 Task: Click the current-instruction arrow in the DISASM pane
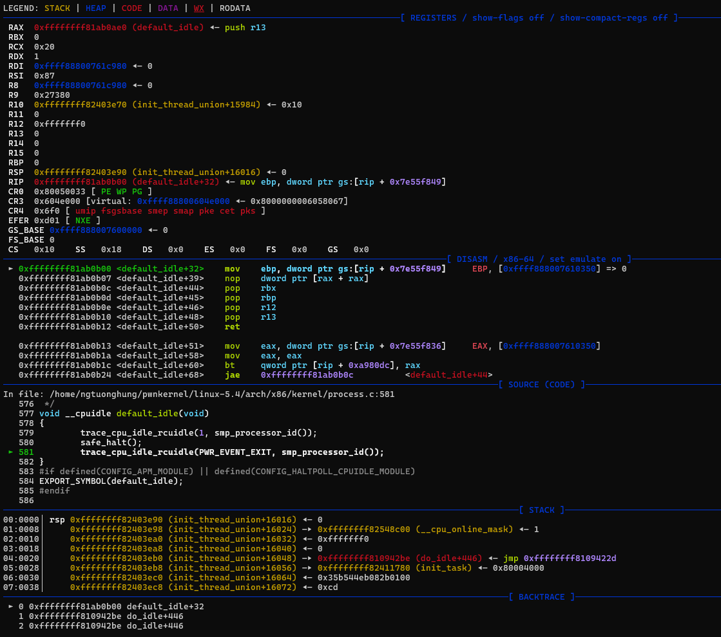pos(10,268)
